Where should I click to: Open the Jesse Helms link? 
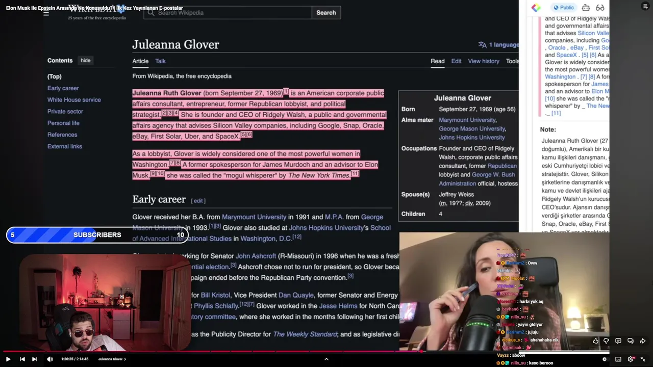[338, 306]
